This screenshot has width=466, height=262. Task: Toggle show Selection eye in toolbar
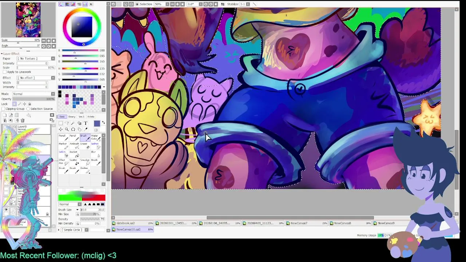pos(137,4)
